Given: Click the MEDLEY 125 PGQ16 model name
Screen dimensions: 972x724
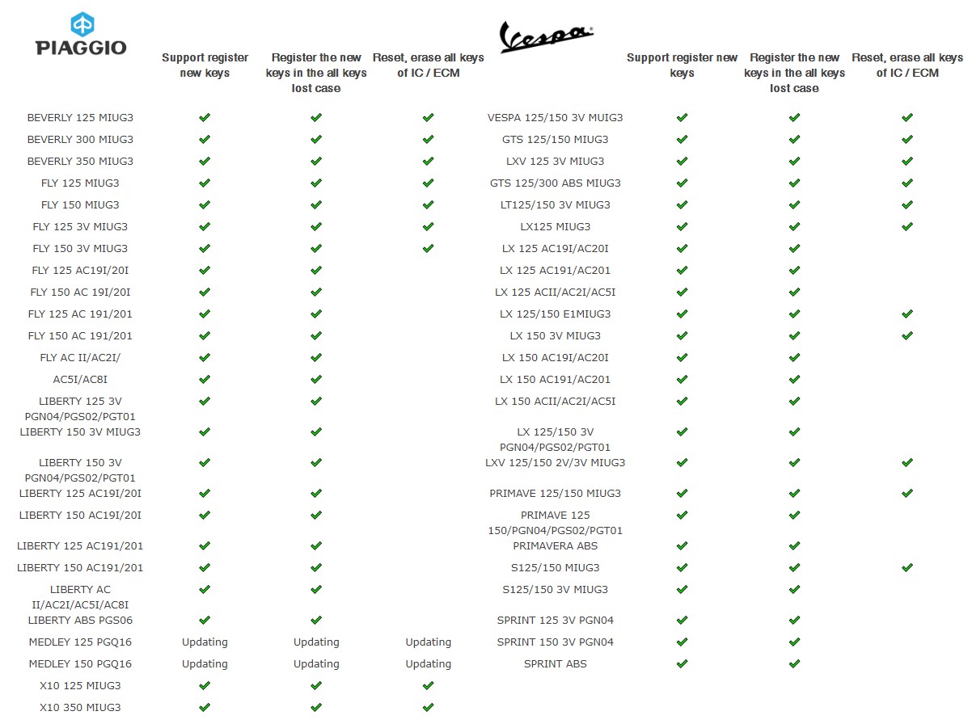Looking at the screenshot, I should pos(80,642).
